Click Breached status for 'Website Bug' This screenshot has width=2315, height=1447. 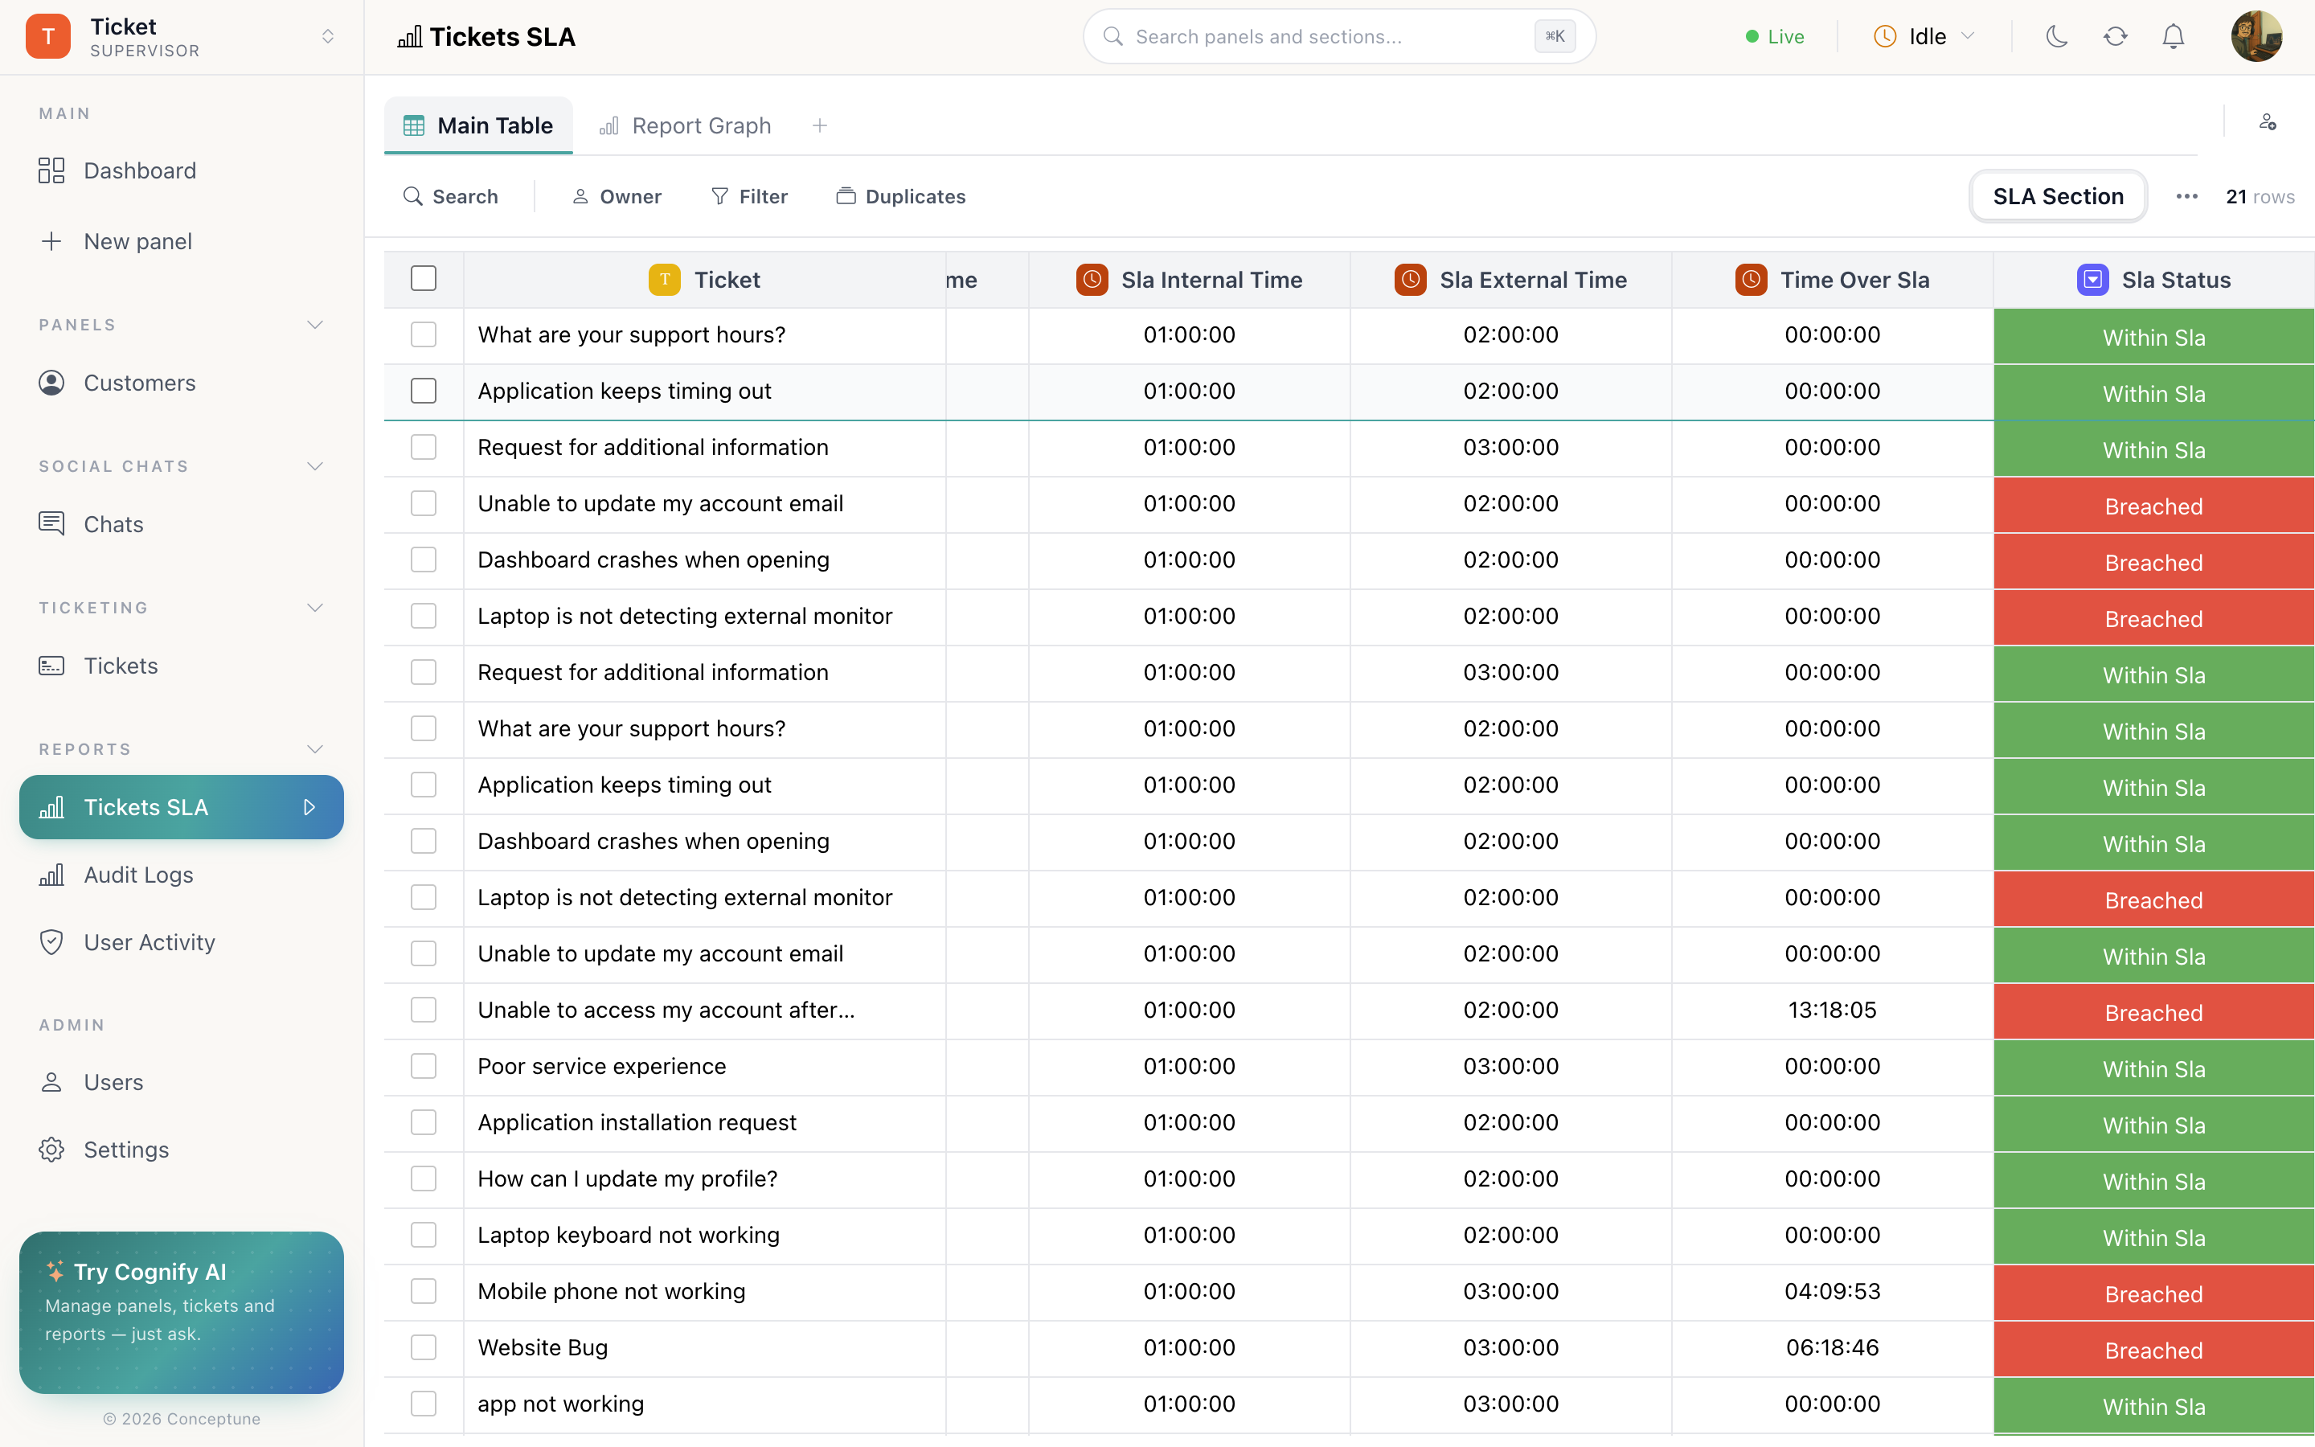click(2153, 1350)
